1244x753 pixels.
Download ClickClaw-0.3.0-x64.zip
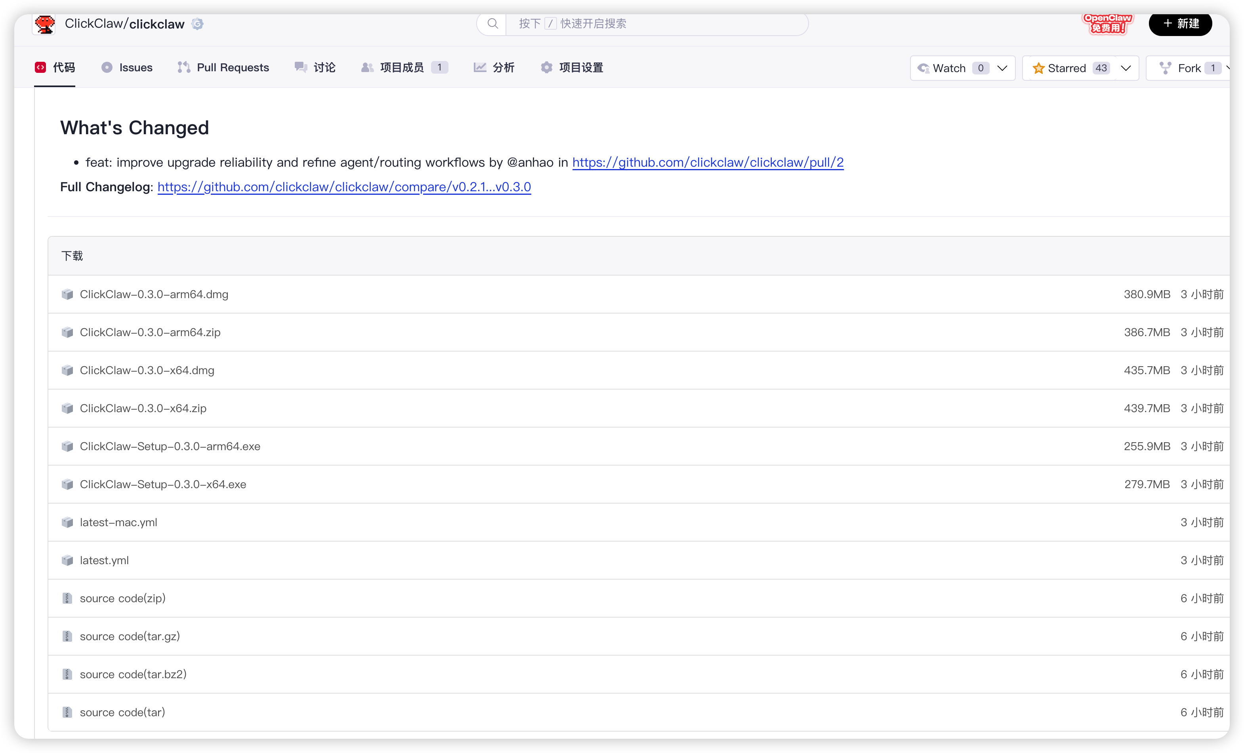click(x=143, y=409)
